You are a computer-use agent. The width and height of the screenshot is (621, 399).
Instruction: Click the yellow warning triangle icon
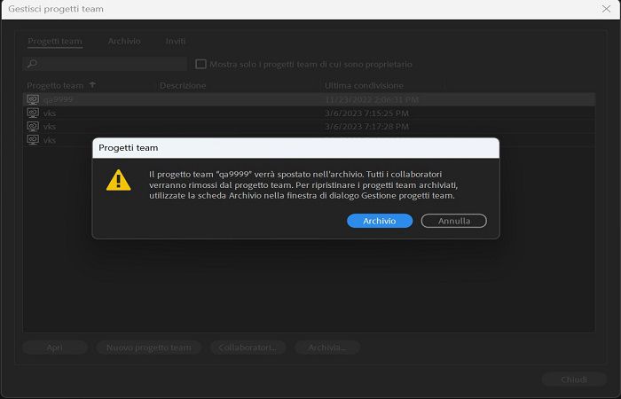pyautogui.click(x=118, y=181)
